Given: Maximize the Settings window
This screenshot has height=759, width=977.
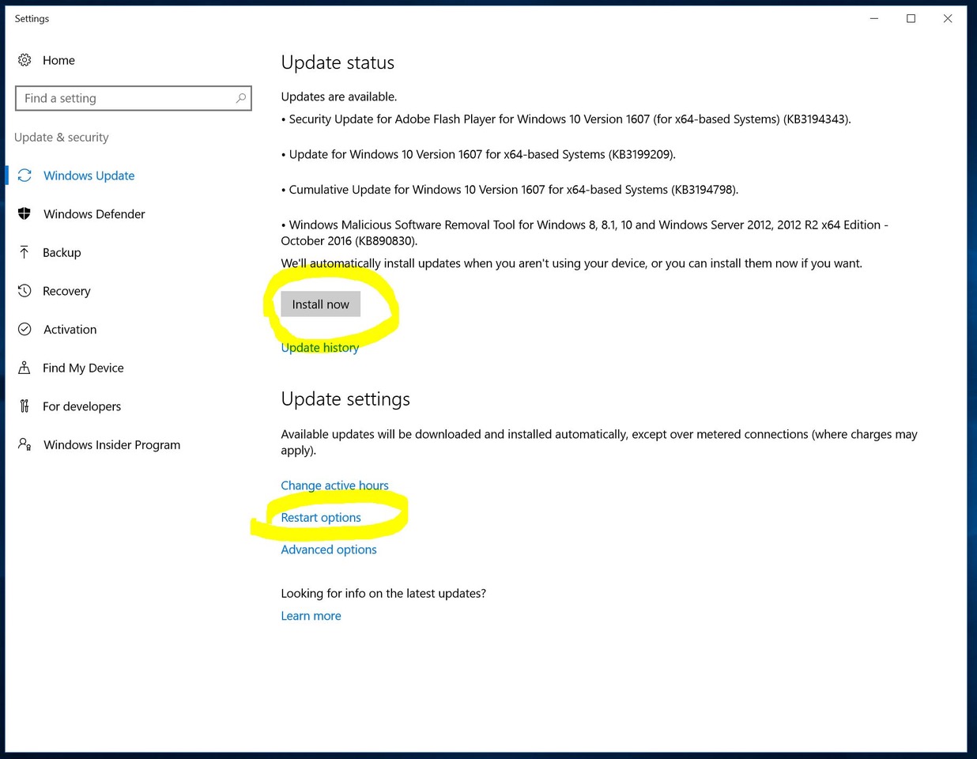Looking at the screenshot, I should tap(911, 18).
